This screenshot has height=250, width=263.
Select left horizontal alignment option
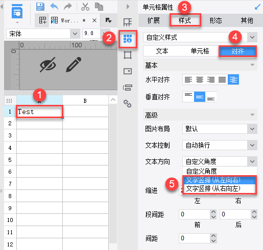tap(188, 79)
